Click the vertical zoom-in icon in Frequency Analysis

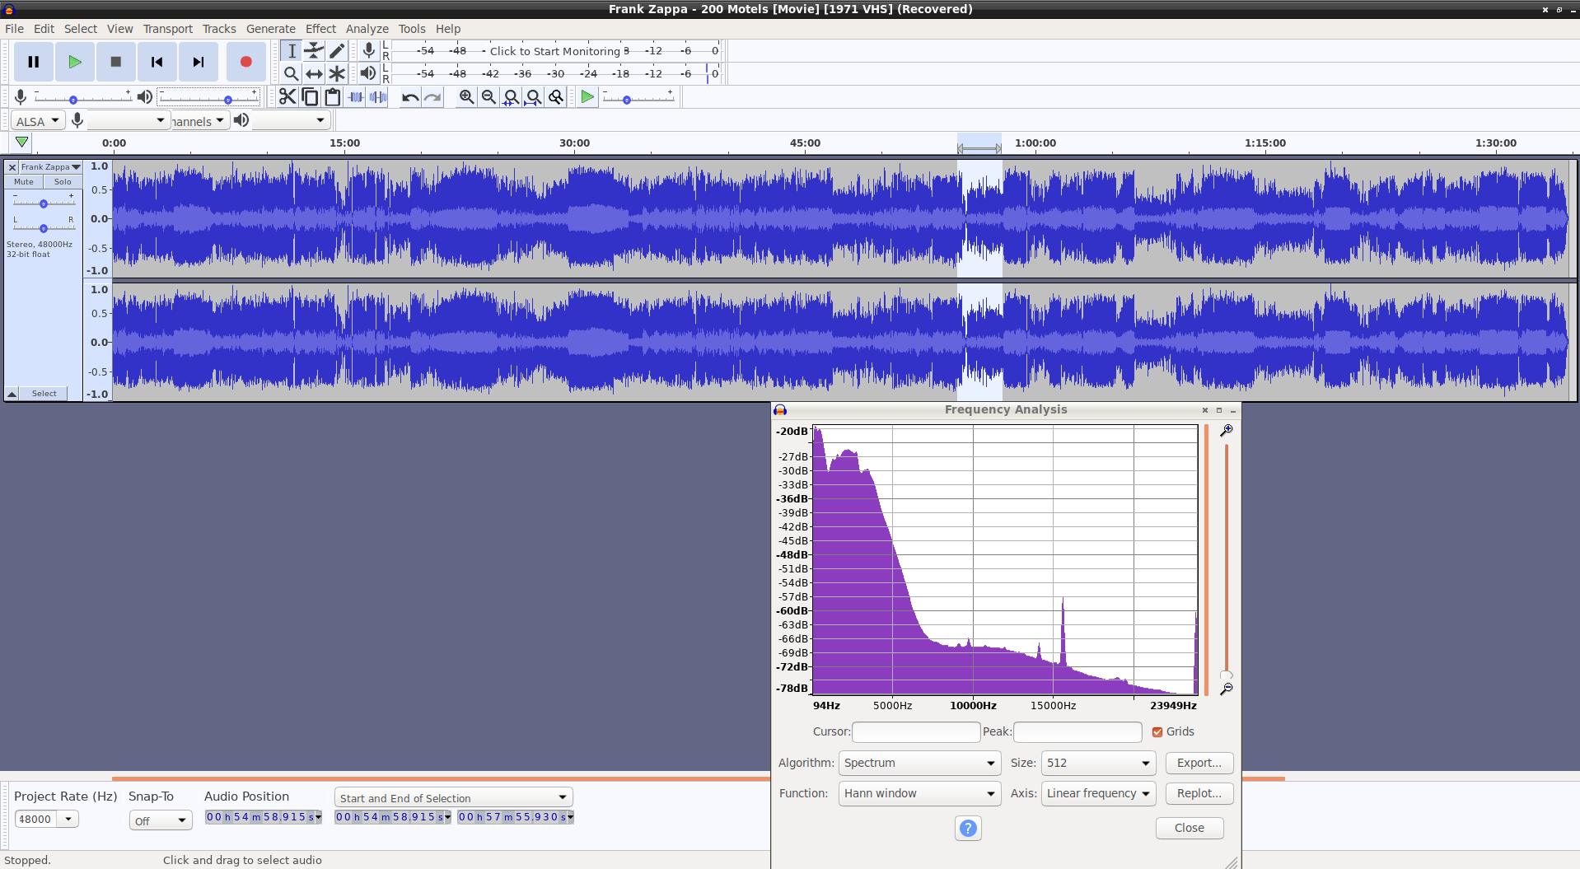coord(1227,430)
